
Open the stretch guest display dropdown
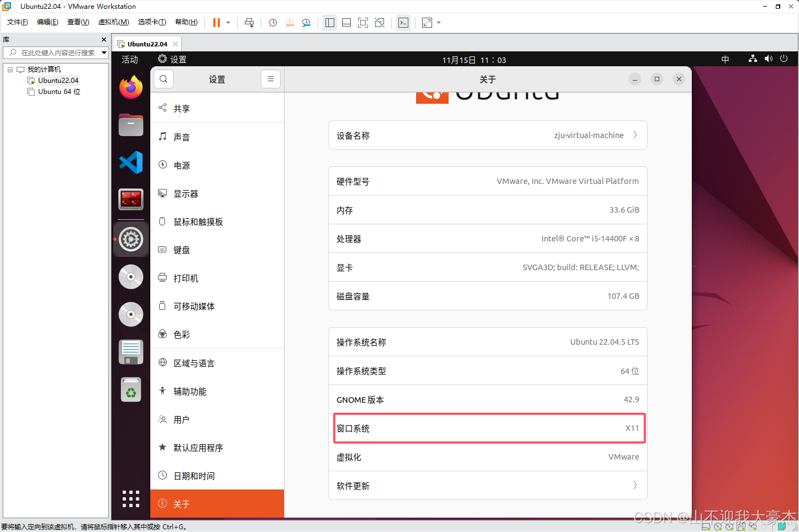pyautogui.click(x=438, y=23)
